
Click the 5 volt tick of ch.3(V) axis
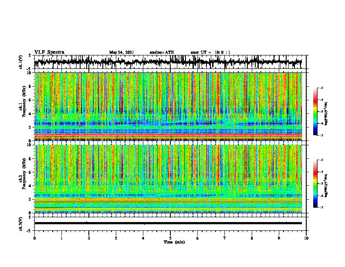coord(30,217)
